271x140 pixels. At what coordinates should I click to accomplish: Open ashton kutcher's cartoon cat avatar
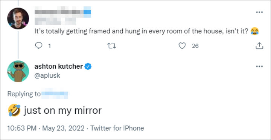(18, 71)
